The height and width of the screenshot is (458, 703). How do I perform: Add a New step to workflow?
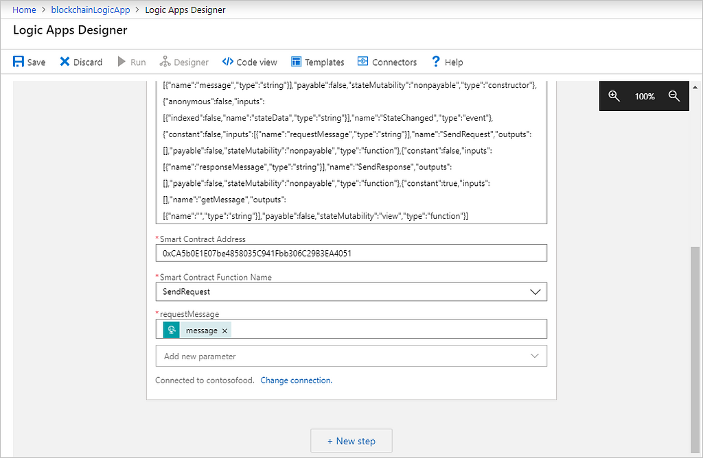click(x=351, y=441)
